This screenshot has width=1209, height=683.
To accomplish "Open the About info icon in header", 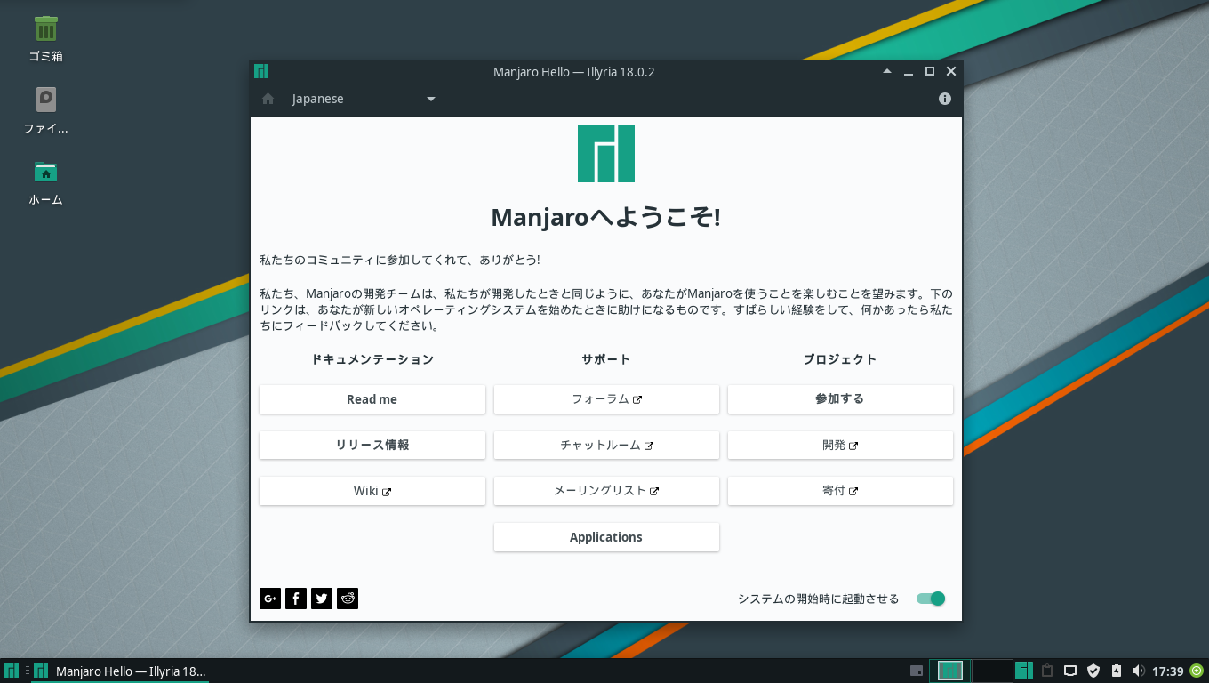I will point(945,99).
